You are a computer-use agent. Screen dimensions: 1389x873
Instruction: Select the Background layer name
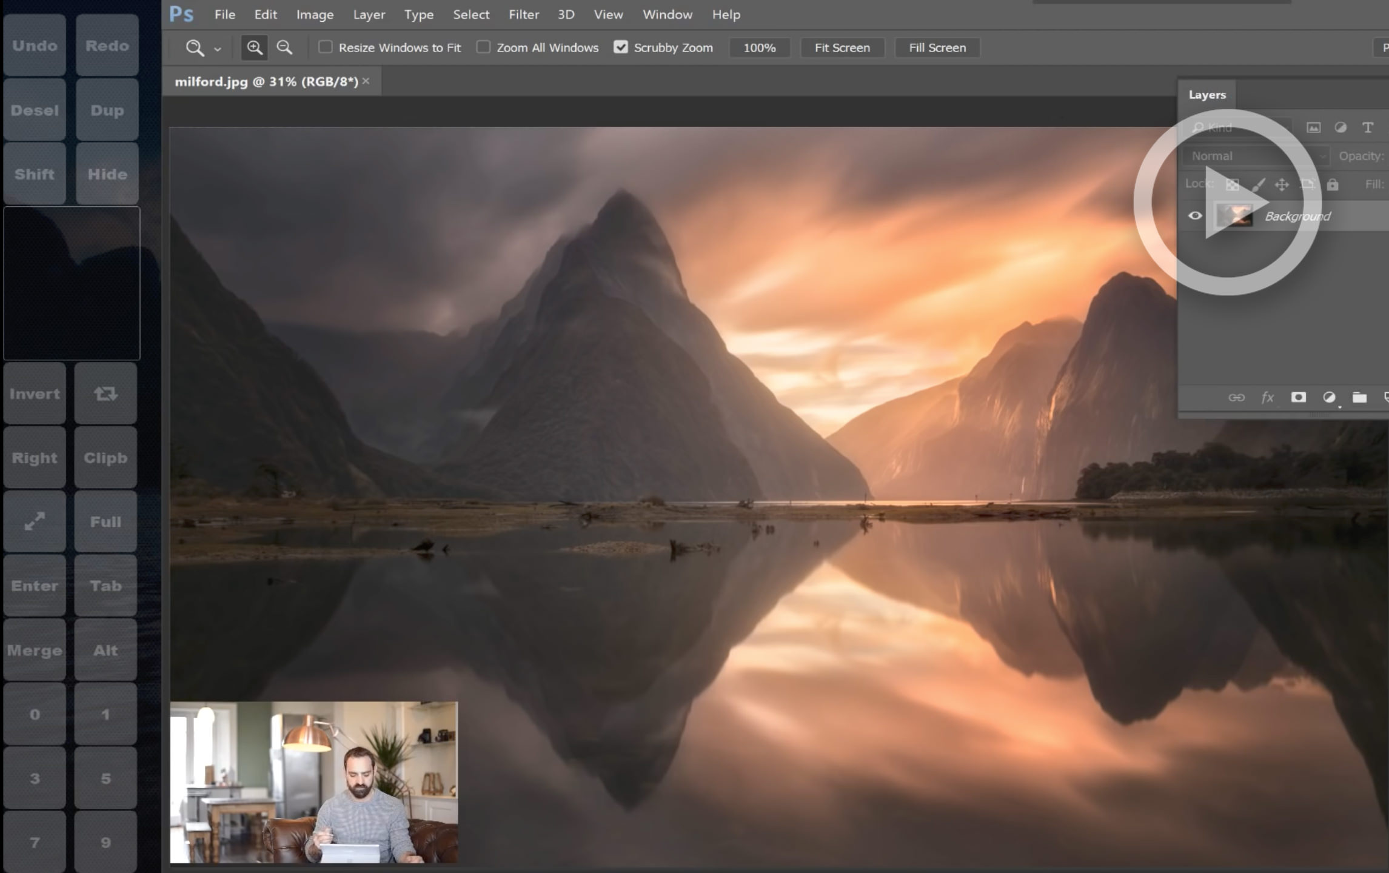pos(1297,216)
